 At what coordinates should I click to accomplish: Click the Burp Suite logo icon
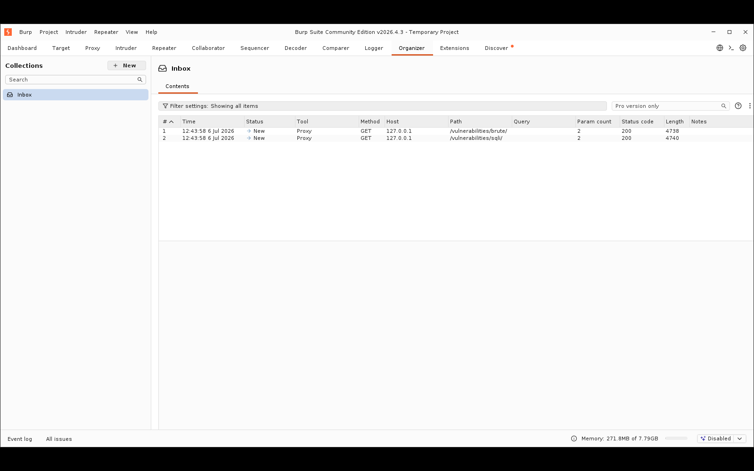pyautogui.click(x=8, y=32)
